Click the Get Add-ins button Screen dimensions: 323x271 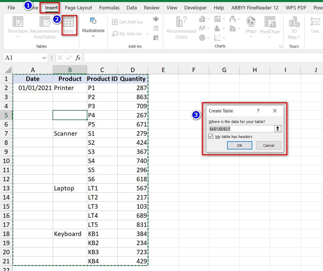(x=128, y=22)
